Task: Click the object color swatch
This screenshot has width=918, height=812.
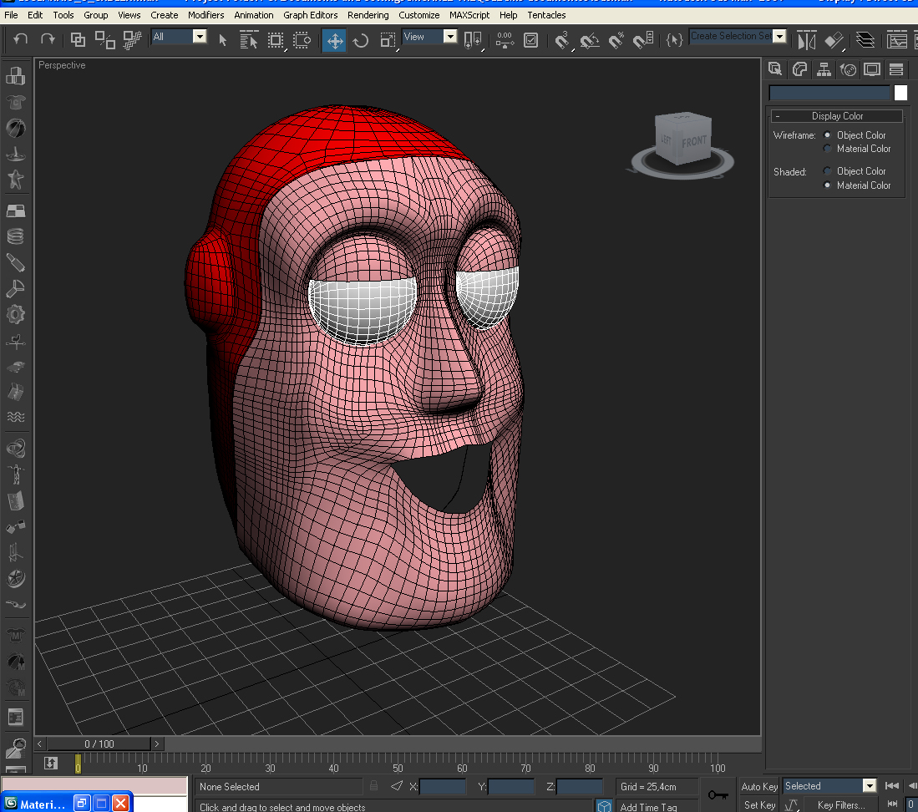Action: click(x=900, y=93)
